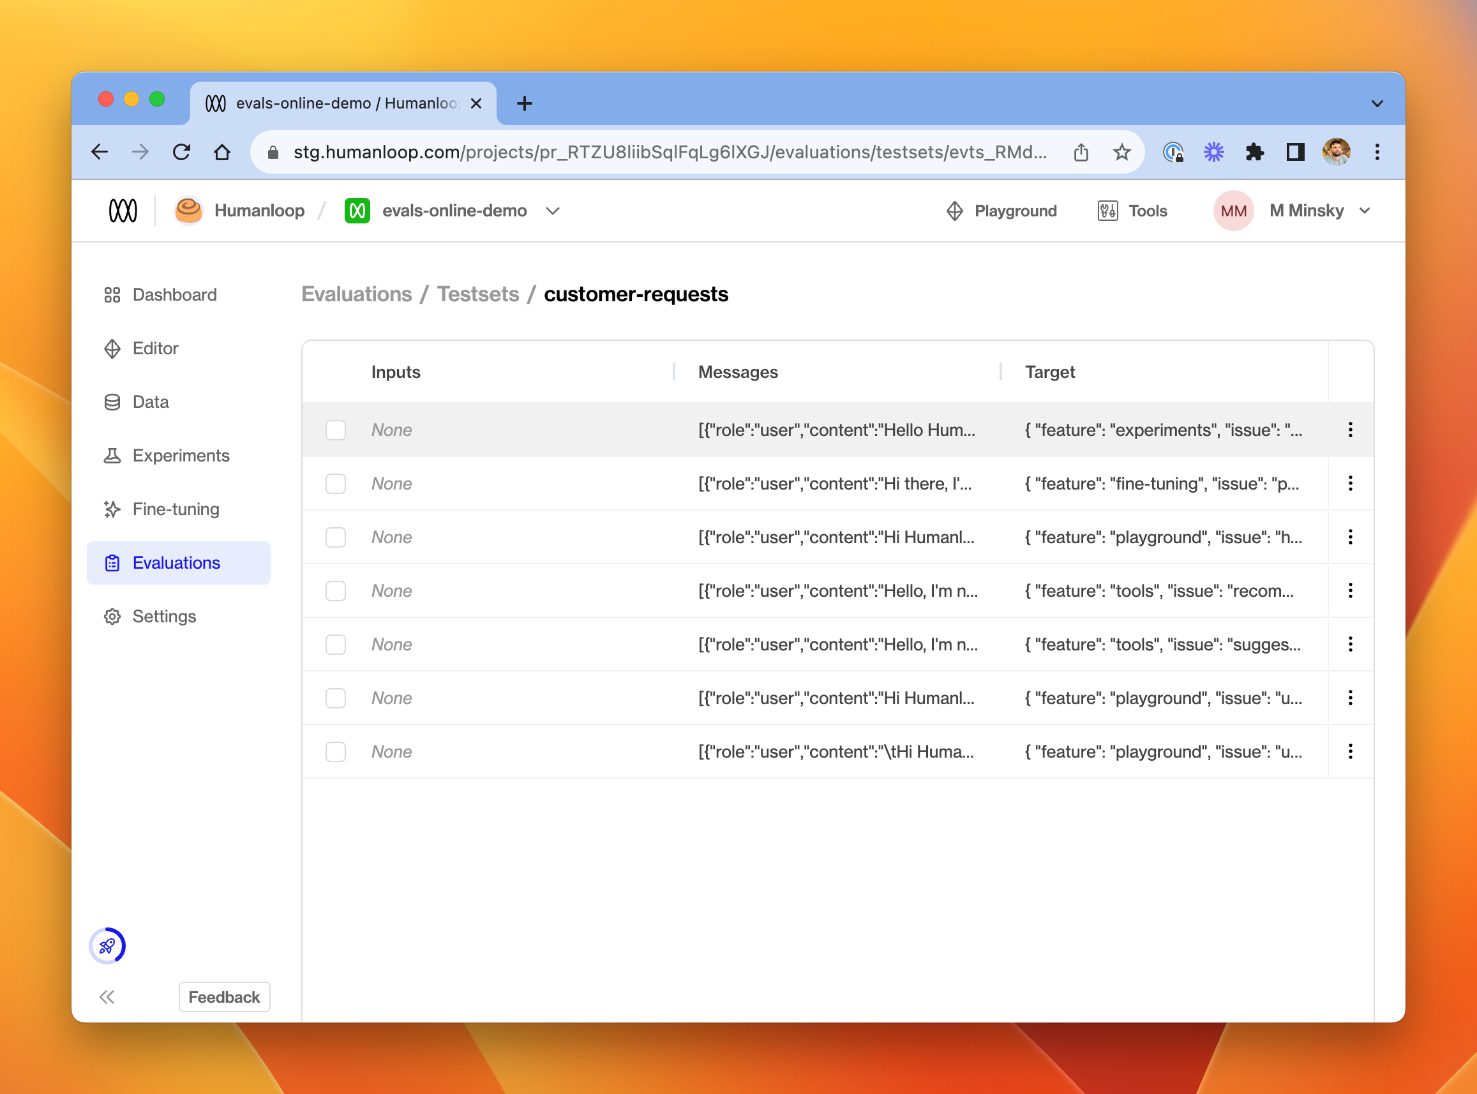Click the rocket onboarding progress icon
The width and height of the screenshot is (1477, 1094).
(107, 946)
